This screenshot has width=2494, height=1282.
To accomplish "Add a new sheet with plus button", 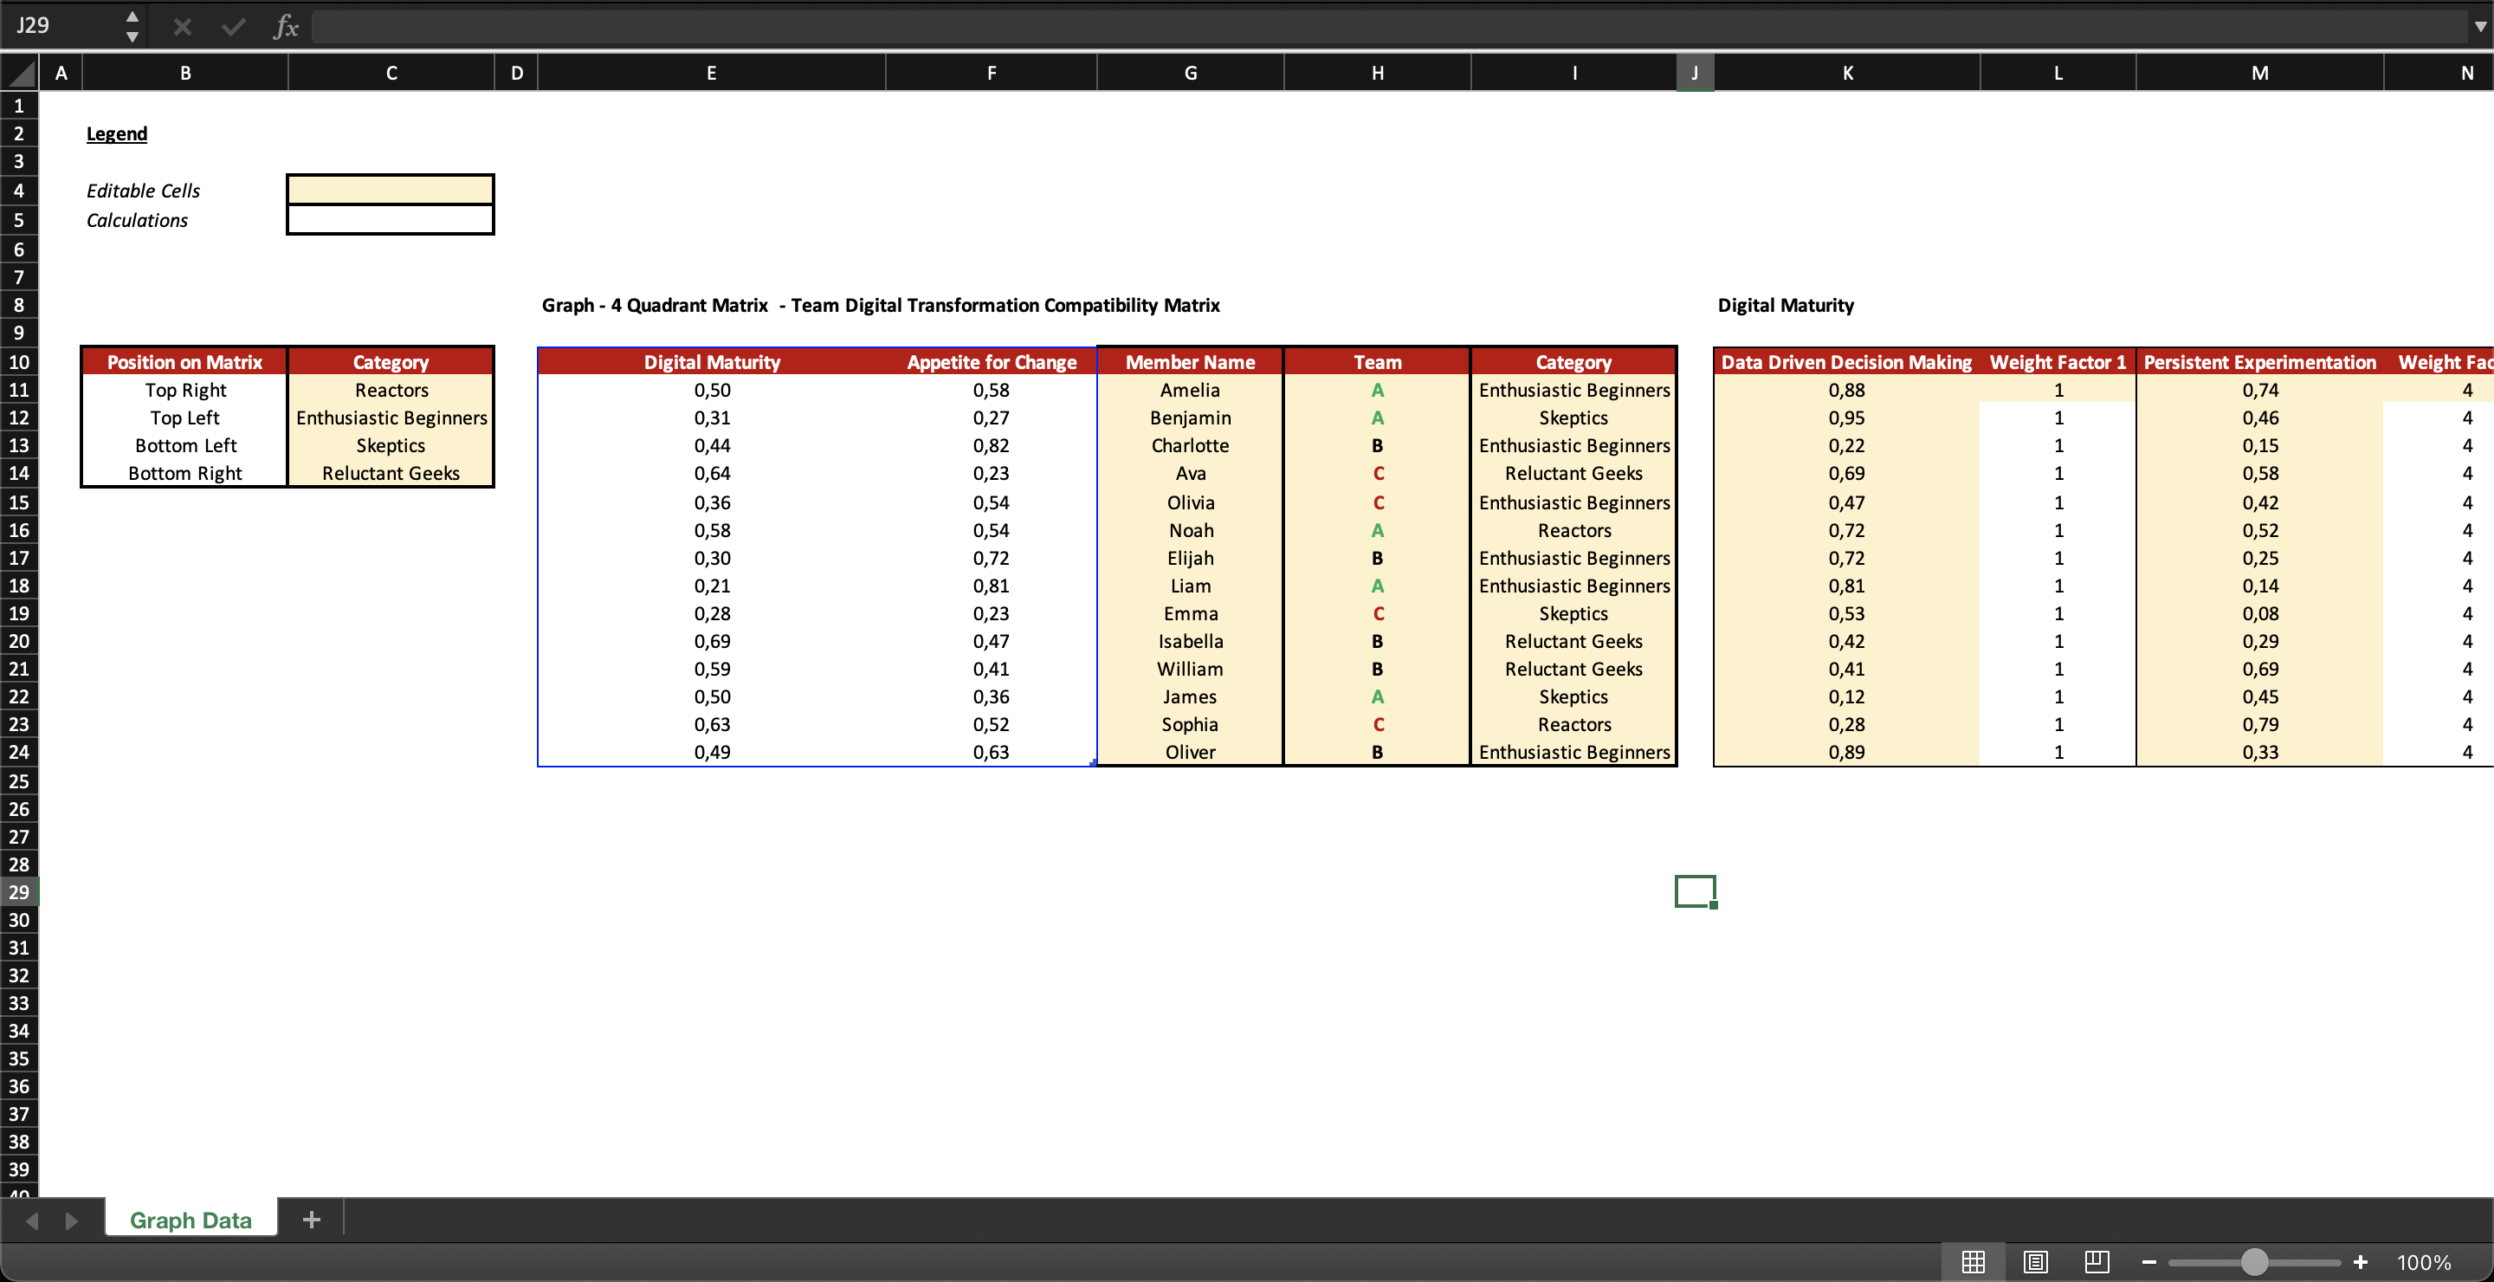I will coord(311,1220).
